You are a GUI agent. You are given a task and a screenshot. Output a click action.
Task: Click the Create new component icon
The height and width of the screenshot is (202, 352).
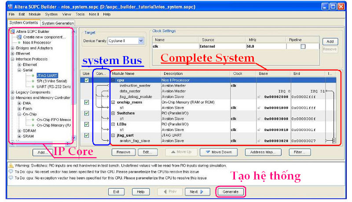(19, 37)
